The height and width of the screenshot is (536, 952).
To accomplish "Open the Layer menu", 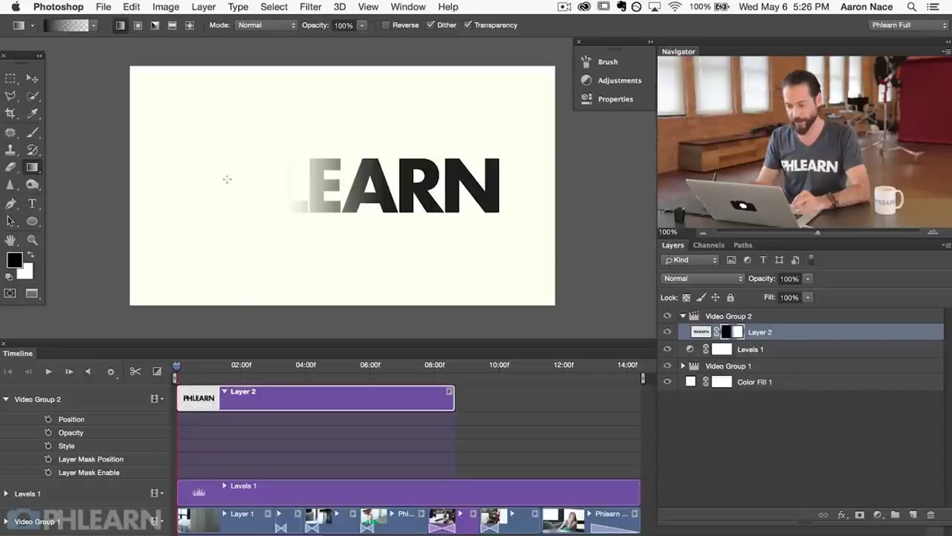I will click(204, 7).
